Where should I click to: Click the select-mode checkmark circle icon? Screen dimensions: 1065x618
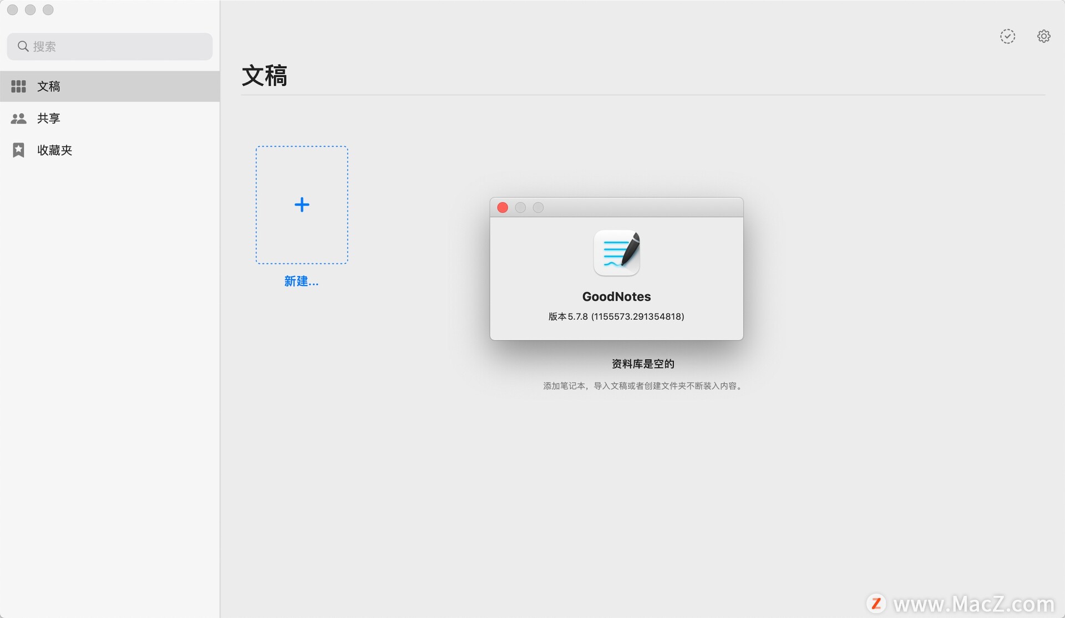(1007, 37)
